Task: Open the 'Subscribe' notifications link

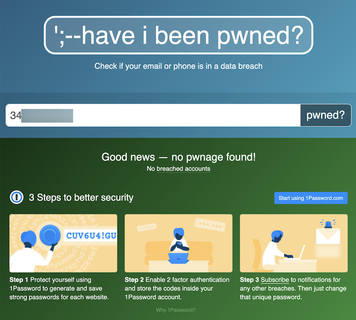Action: [275, 280]
